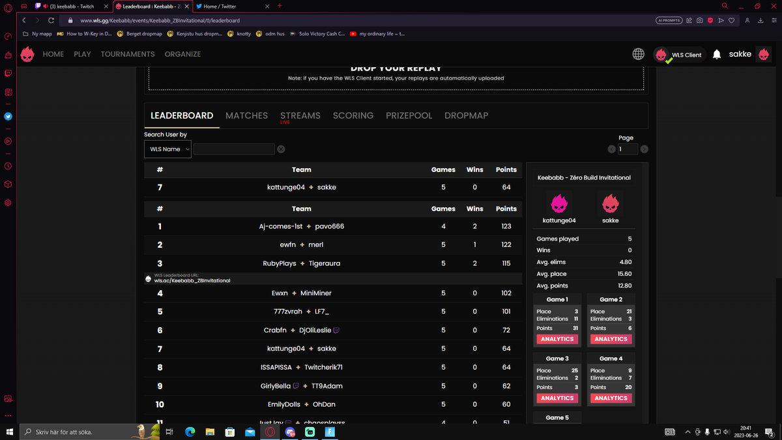Open Microsoft Edge from taskbar
782x440 pixels.
[190, 432]
